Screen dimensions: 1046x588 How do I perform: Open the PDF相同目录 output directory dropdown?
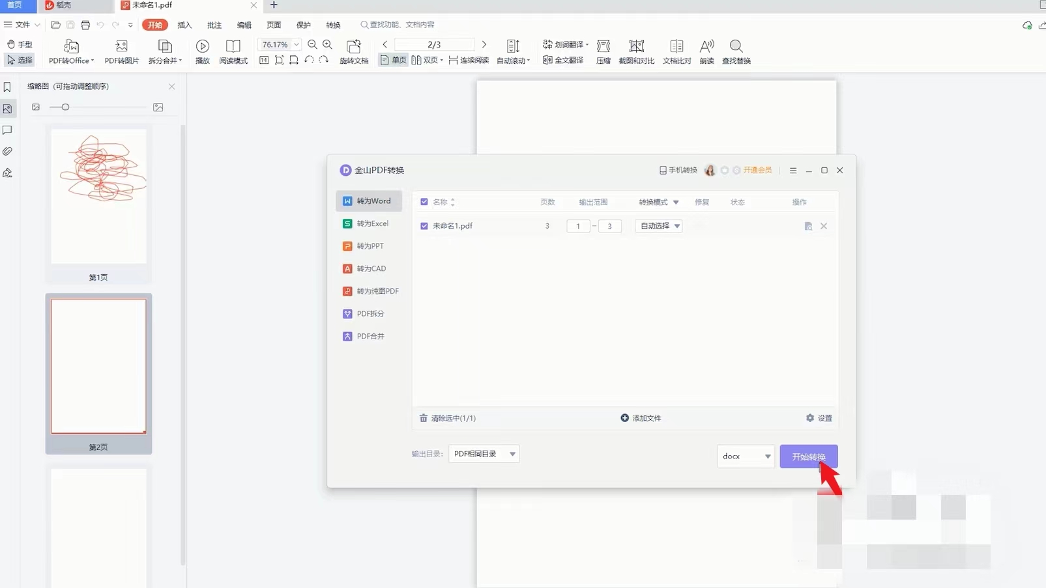click(484, 454)
